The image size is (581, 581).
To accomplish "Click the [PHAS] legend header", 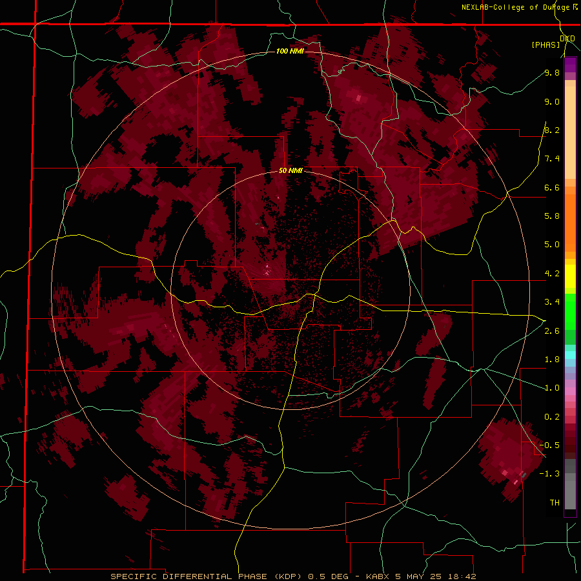I will click(545, 45).
